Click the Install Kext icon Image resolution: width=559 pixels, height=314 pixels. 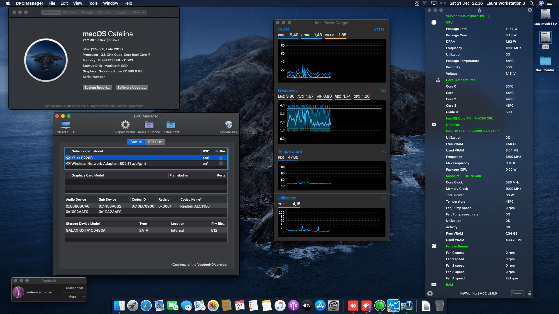point(171,125)
